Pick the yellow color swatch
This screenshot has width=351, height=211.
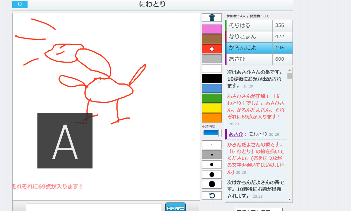212,108
